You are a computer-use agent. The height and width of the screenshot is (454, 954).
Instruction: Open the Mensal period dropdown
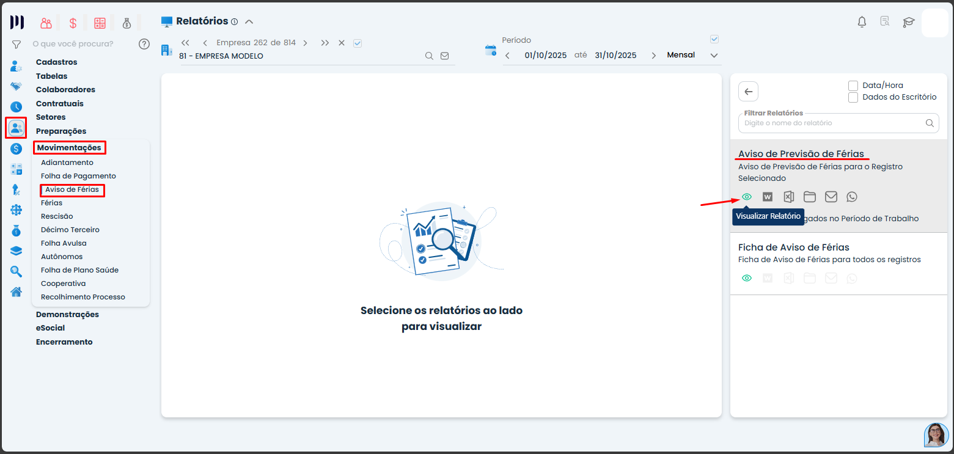click(714, 56)
